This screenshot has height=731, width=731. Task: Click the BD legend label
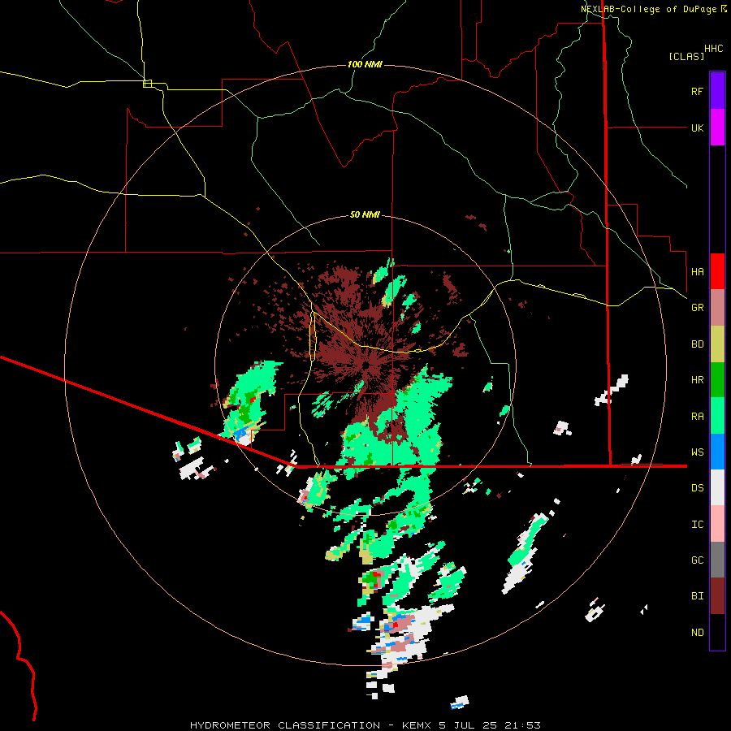click(697, 344)
